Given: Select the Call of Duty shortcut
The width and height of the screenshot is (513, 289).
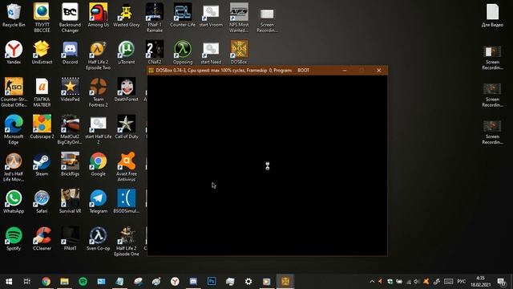Looking at the screenshot, I should pos(127,127).
